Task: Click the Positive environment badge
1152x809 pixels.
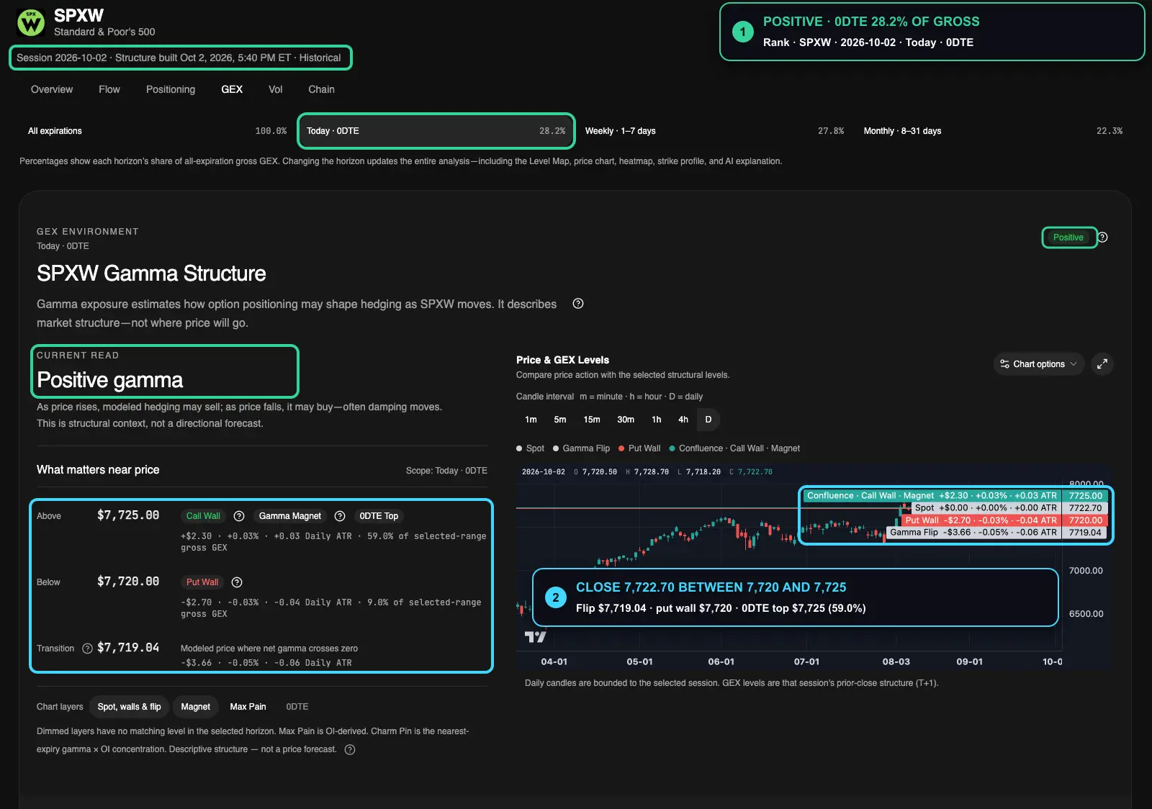Action: pyautogui.click(x=1068, y=238)
